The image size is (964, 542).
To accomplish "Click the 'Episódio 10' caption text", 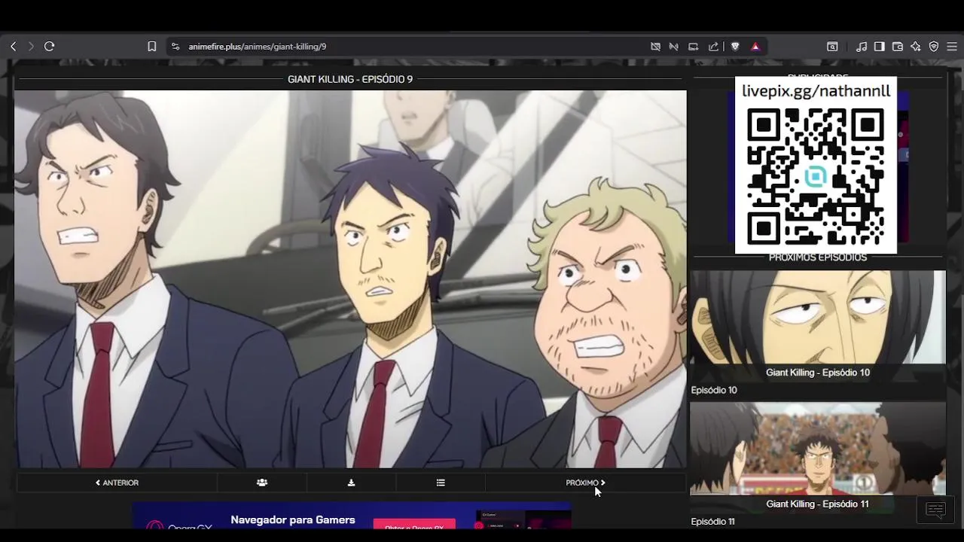I will click(714, 390).
